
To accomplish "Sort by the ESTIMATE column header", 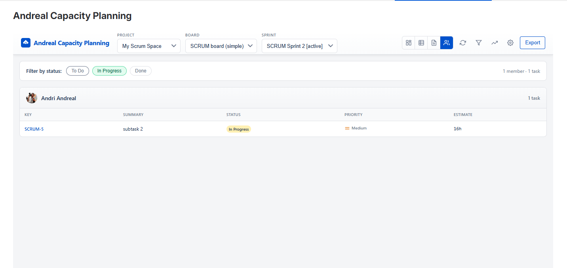I will pyautogui.click(x=463, y=114).
